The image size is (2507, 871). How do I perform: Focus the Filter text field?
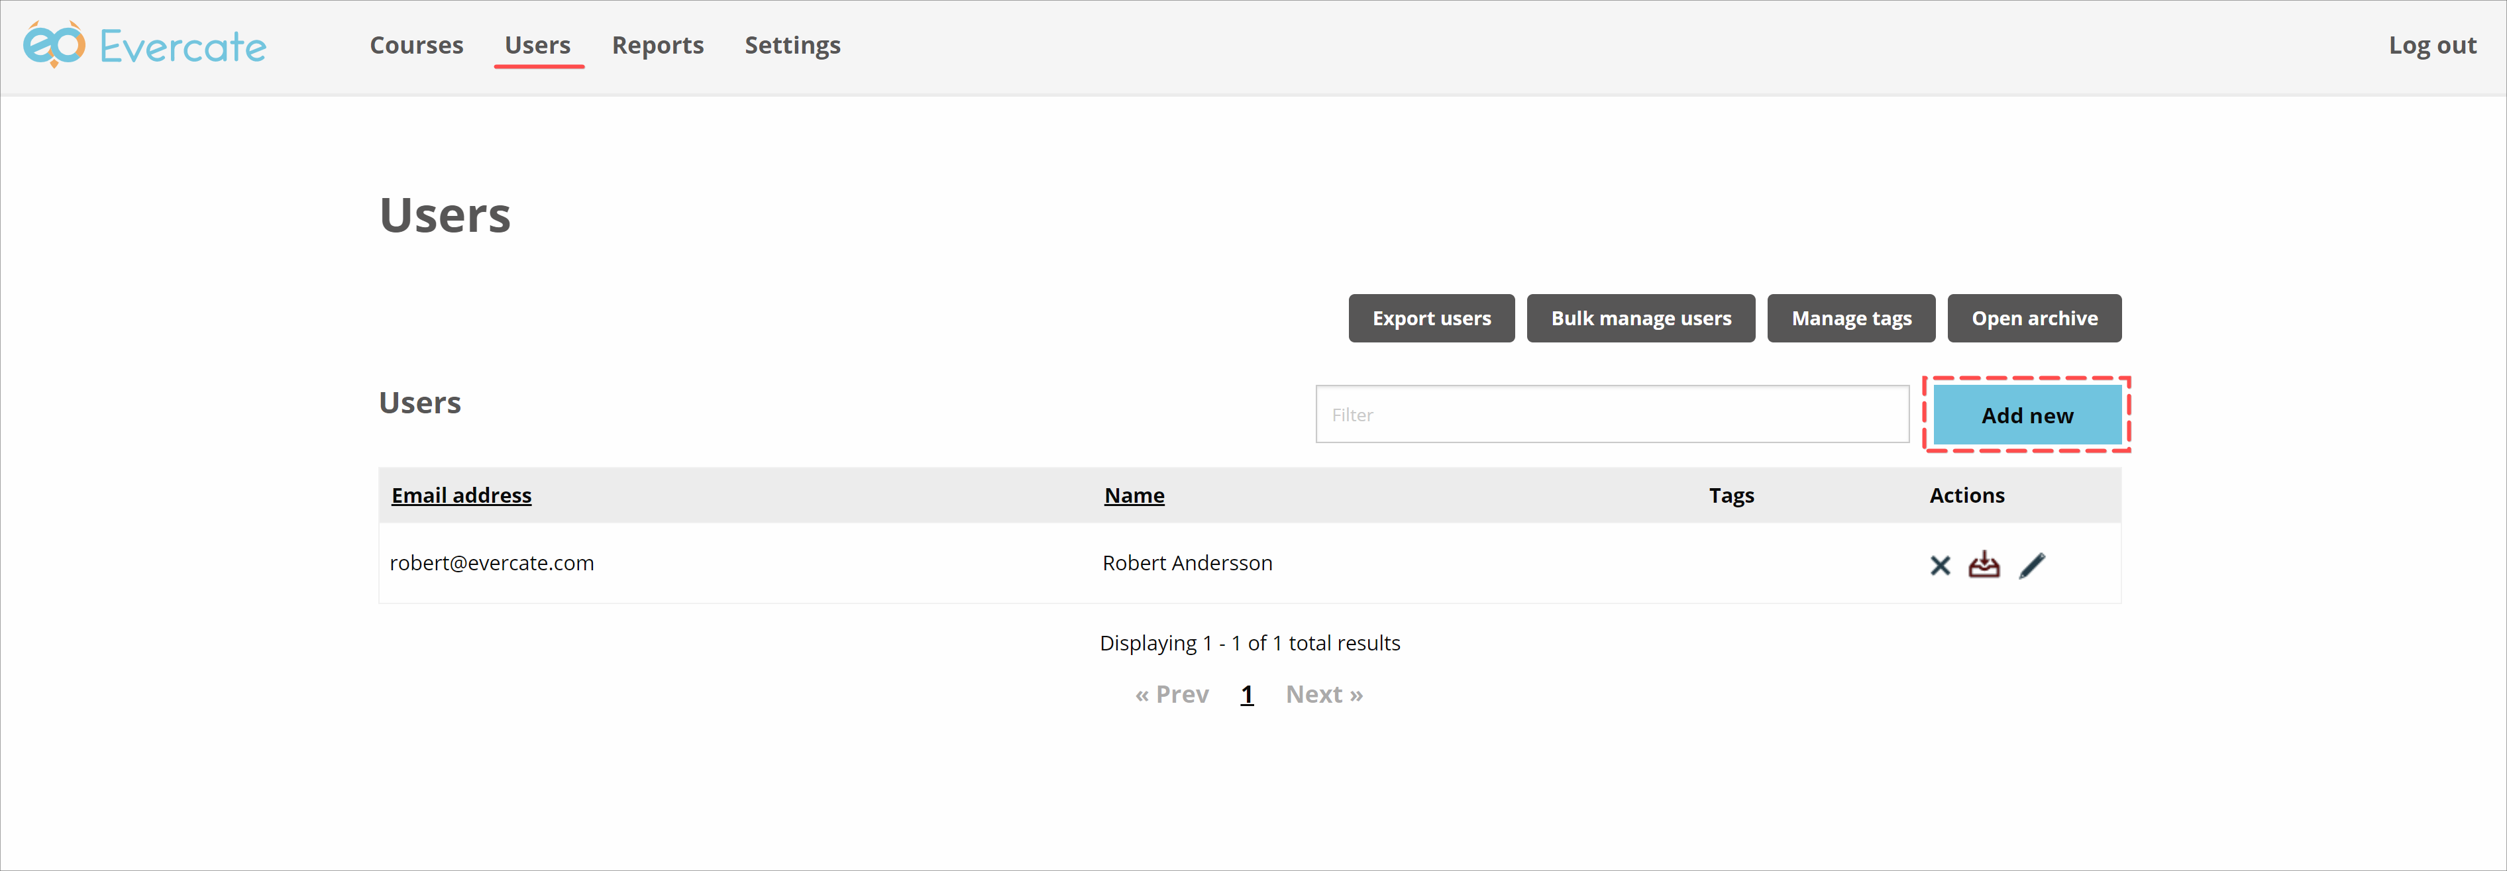(x=1612, y=415)
